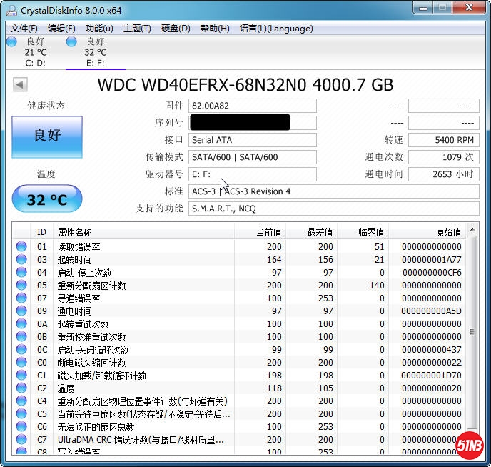Open the 文件(F) menu
Viewport: 491px width, 467px height.
coord(24,29)
